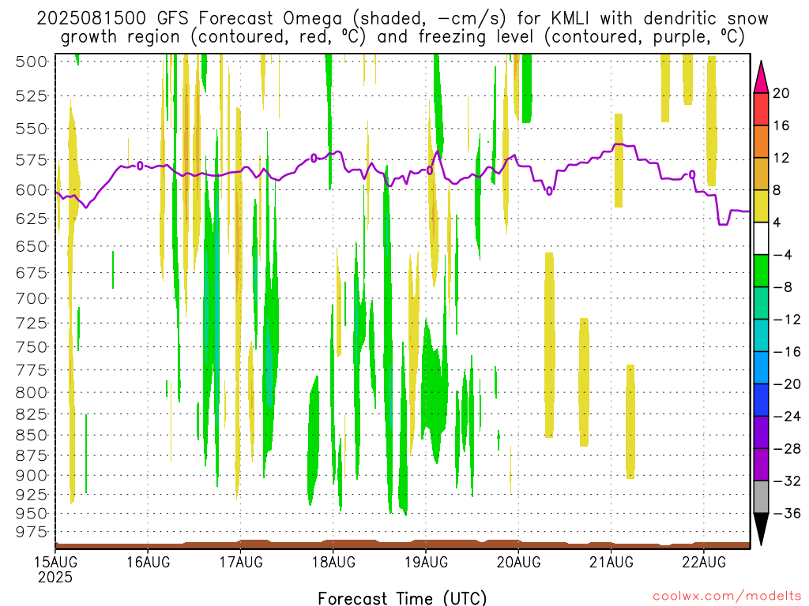This screenshot has width=809, height=606.
Task: Select the 650 pressure level label
Action: coord(32,246)
